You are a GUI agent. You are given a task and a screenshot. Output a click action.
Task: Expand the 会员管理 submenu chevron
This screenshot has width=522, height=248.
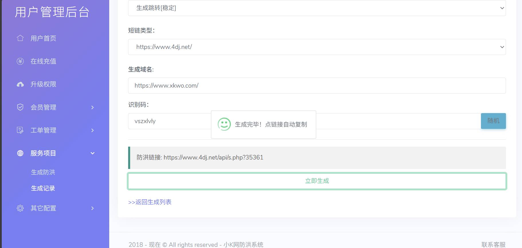tap(92, 107)
